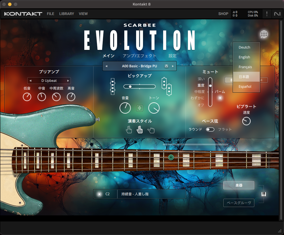This screenshot has width=284, height=235.
Task: Open the A00 Basic - Bridge PU preset menu
Action: (x=139, y=66)
